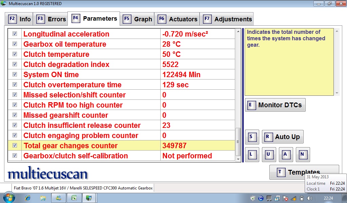Click the Monitor DTCs button
Image resolution: width=347 pixels, height=203 pixels.
pos(275,105)
